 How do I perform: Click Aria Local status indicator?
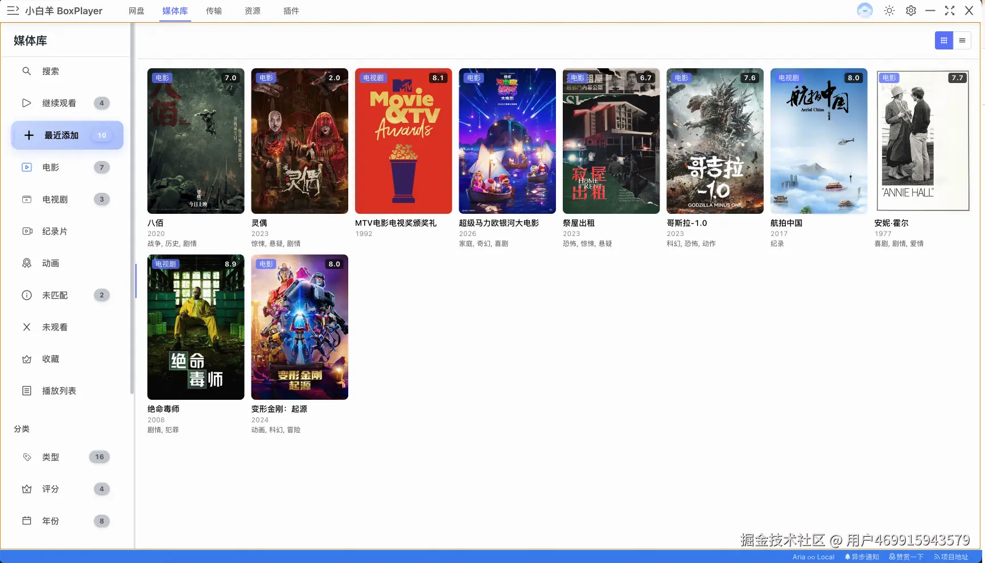(814, 557)
